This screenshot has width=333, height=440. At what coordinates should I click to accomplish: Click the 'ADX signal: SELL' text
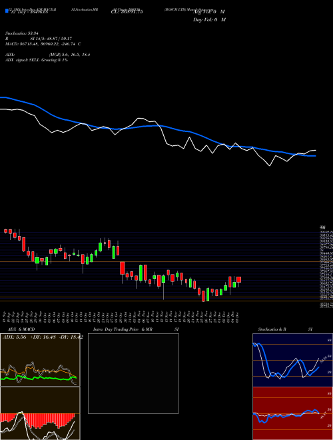[x=23, y=60]
